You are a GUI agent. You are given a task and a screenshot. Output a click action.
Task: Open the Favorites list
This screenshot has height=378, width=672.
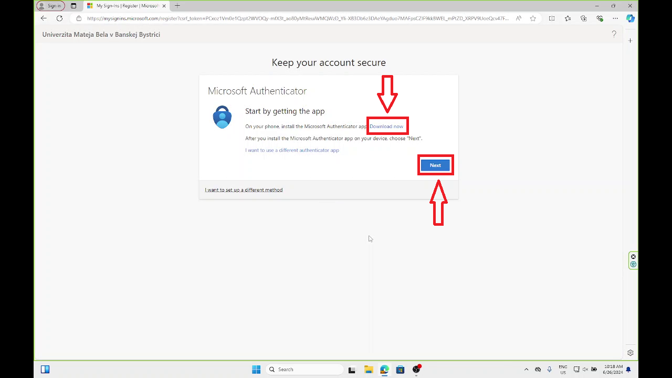tap(568, 18)
